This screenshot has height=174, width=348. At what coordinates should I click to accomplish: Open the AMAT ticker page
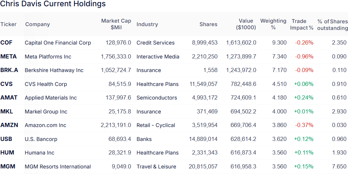coord(9,98)
